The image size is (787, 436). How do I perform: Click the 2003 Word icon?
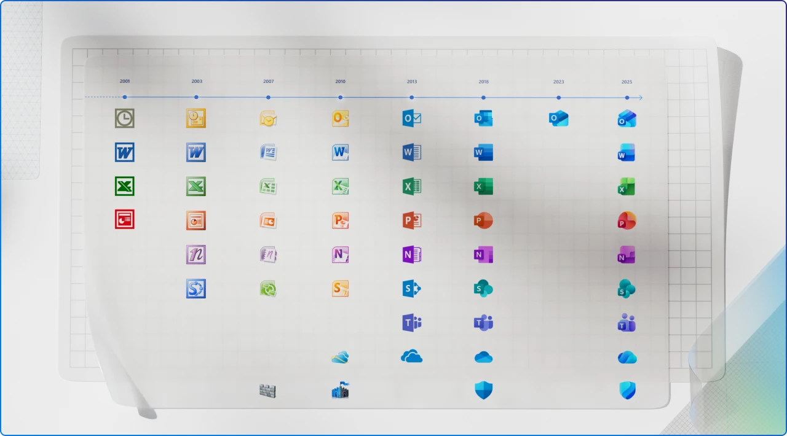pos(196,152)
